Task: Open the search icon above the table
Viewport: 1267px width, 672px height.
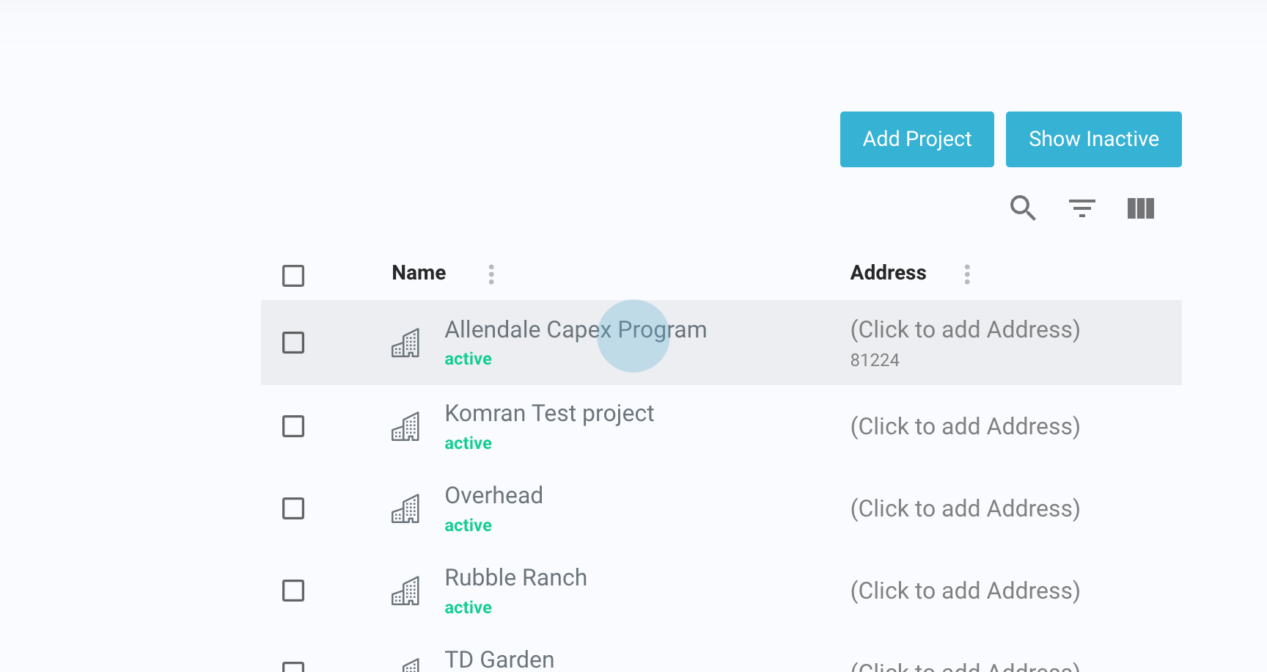Action: 1023,208
